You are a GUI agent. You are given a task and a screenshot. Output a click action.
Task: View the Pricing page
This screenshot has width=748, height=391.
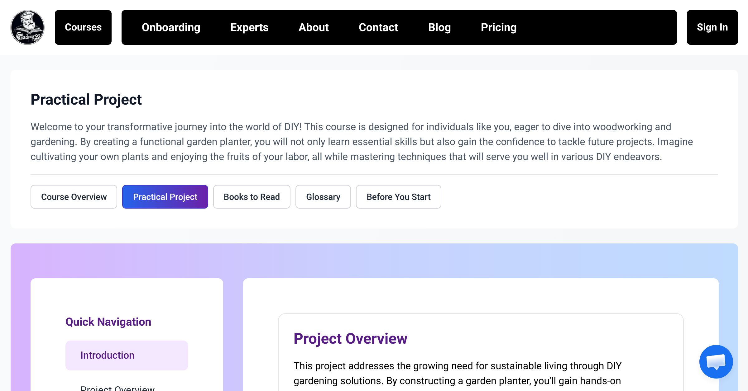499,27
